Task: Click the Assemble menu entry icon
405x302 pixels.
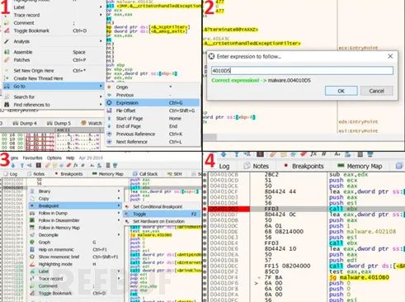Action: [7, 52]
